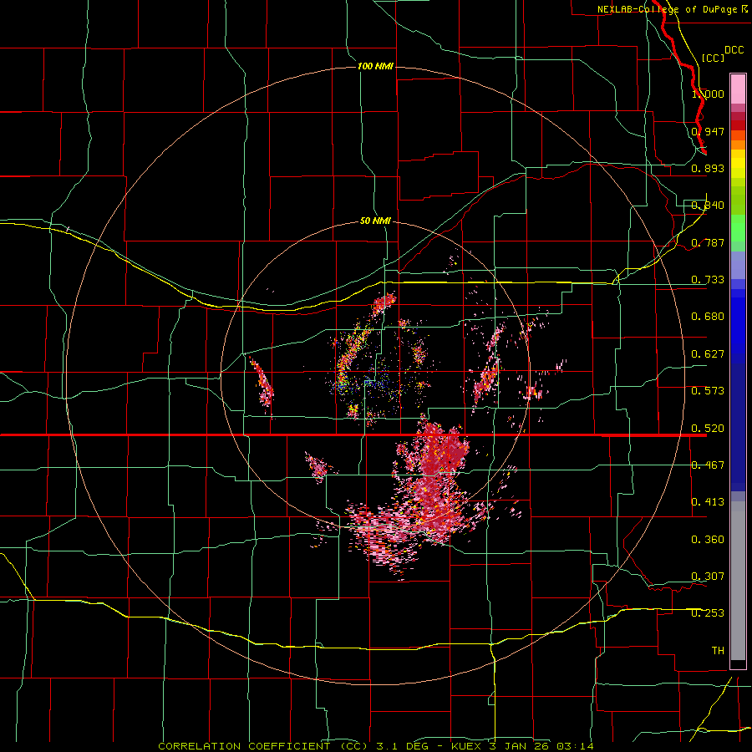The height and width of the screenshot is (752, 752).
Task: Select the 1.000 value on the legend
Action: [708, 94]
